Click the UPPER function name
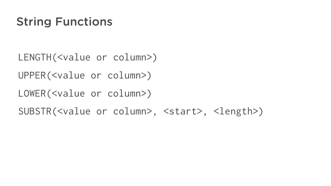The width and height of the screenshot is (331, 186). (x=32, y=75)
